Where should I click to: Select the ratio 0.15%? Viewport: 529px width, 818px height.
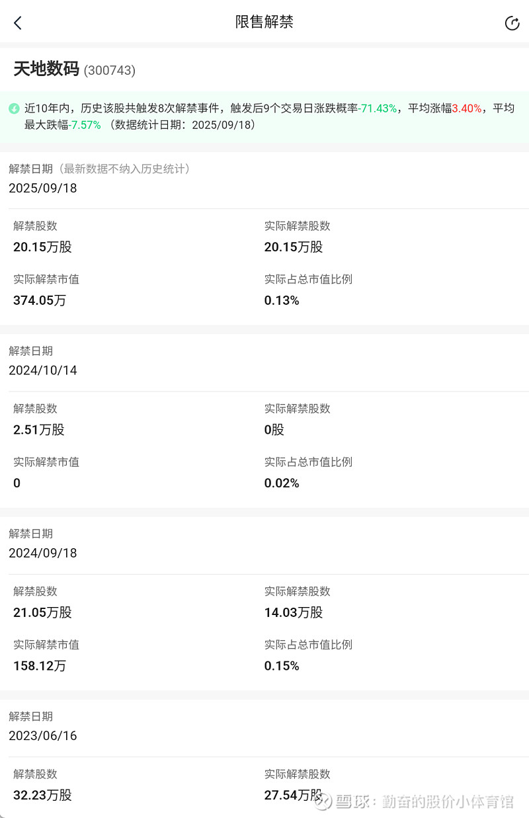click(282, 666)
